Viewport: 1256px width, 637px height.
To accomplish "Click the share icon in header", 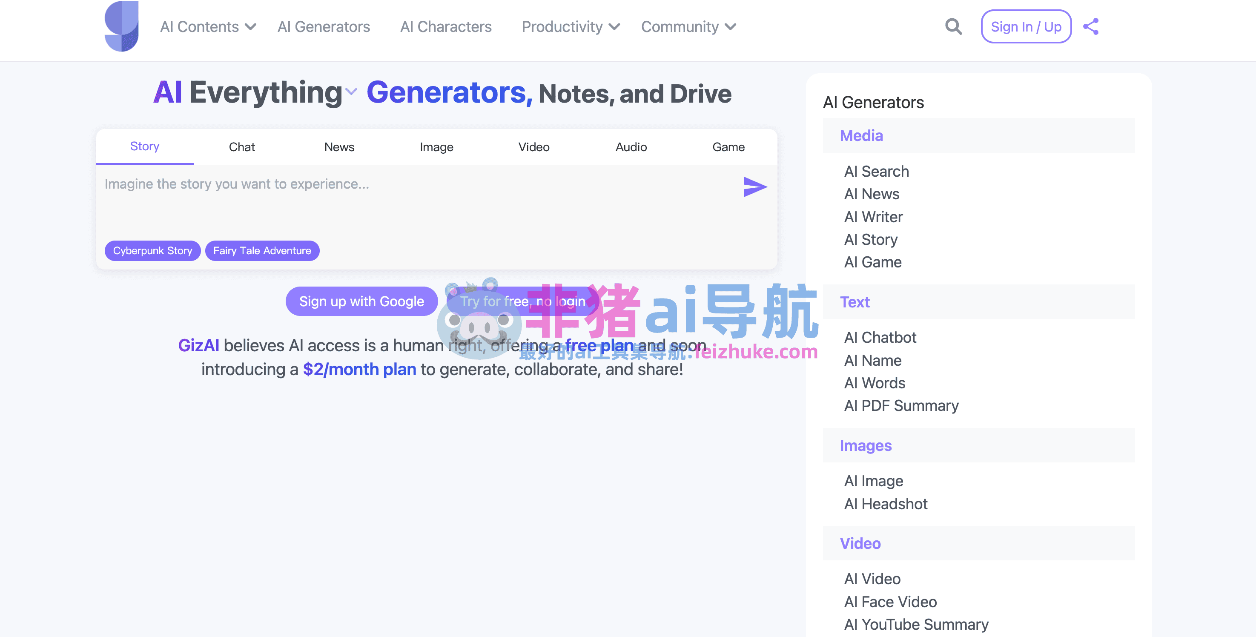I will point(1091,26).
